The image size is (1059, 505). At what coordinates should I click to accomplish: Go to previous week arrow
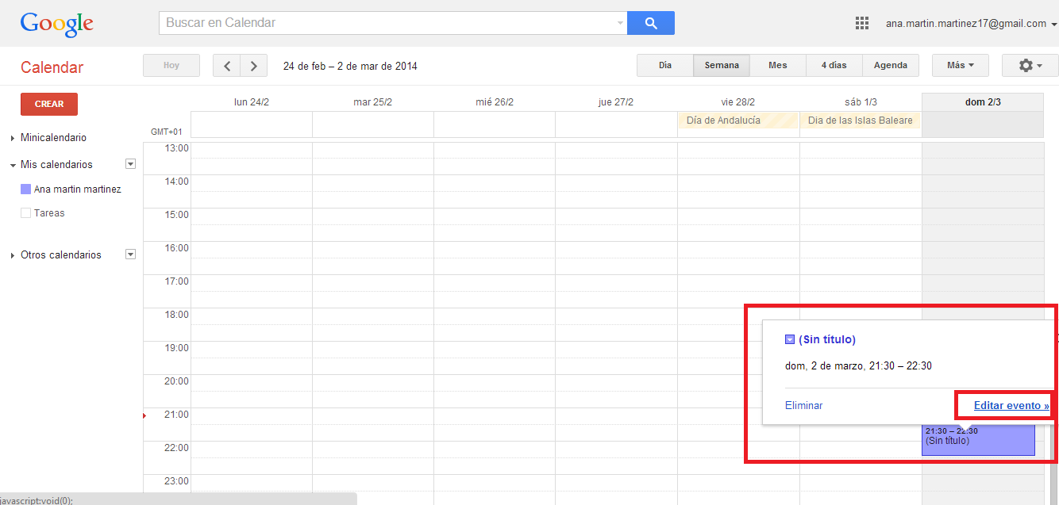click(227, 66)
